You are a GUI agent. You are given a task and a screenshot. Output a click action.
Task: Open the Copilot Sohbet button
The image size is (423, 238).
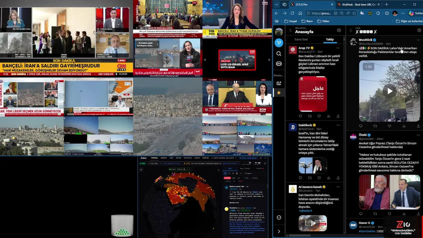415,13
